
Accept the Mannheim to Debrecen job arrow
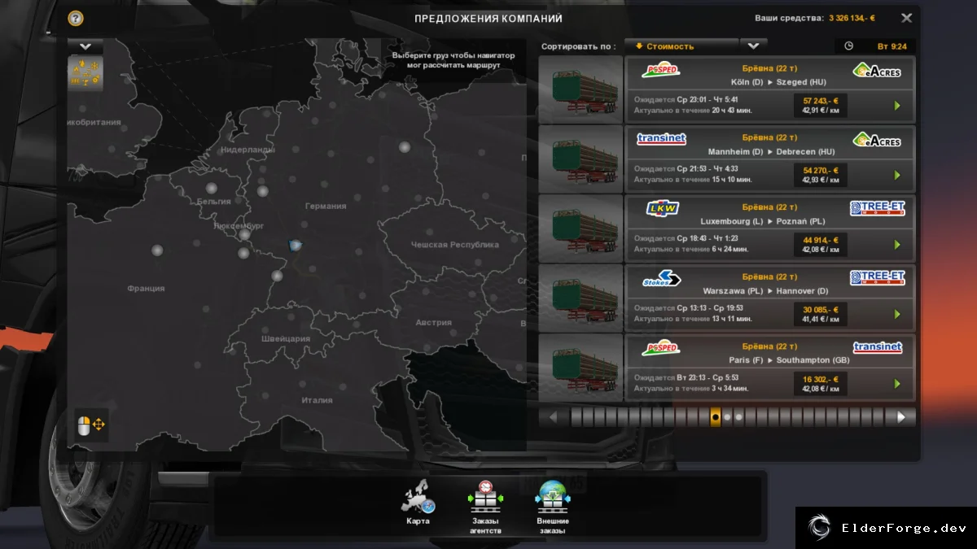tap(897, 175)
